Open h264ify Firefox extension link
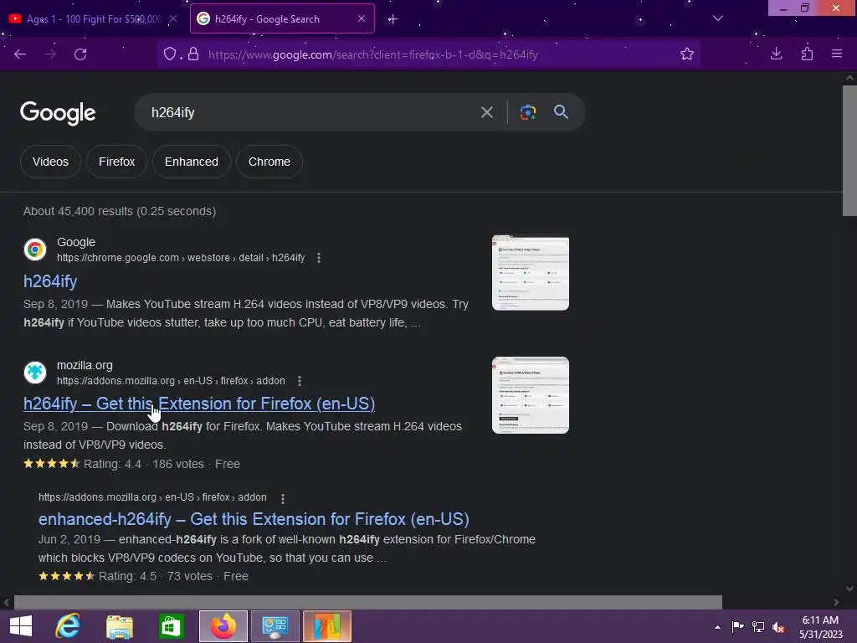 (x=199, y=404)
